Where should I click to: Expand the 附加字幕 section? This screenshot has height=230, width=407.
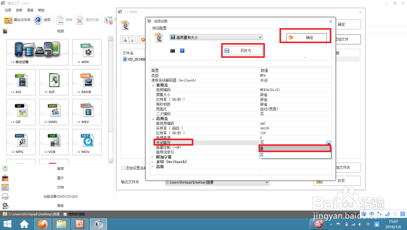tap(153, 157)
